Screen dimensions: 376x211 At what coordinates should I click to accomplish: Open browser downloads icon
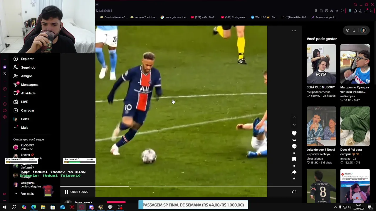pyautogui.click(x=366, y=11)
